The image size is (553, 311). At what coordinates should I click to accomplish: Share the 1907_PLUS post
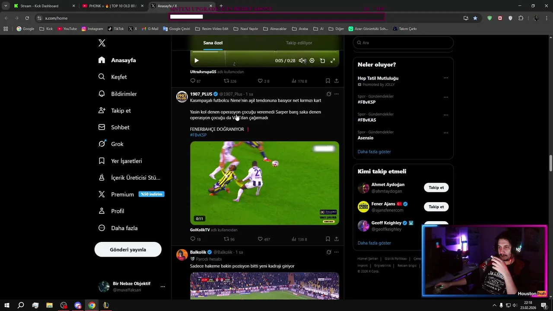click(x=337, y=239)
